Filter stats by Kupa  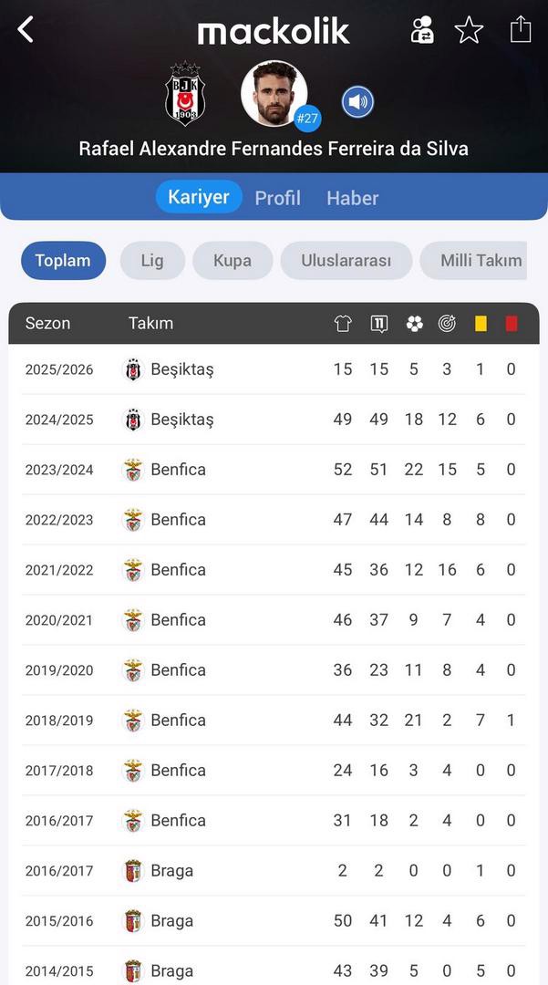point(233,261)
